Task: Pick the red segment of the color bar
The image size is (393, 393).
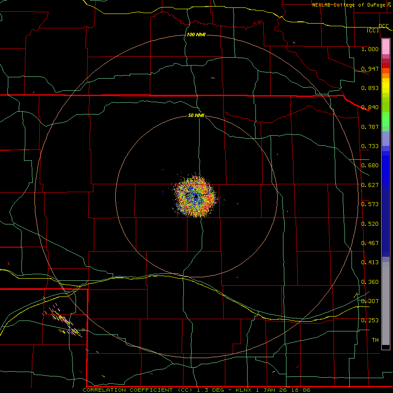Action: [x=386, y=65]
